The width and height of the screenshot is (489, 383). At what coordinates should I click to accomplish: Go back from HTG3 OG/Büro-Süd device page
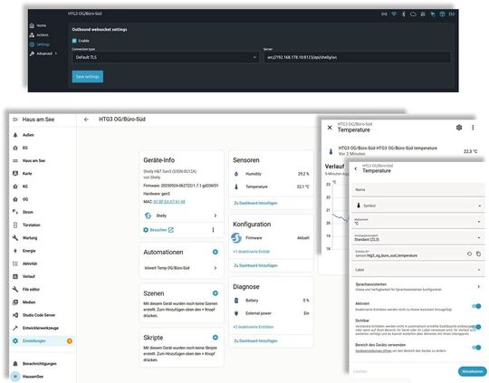[86, 120]
